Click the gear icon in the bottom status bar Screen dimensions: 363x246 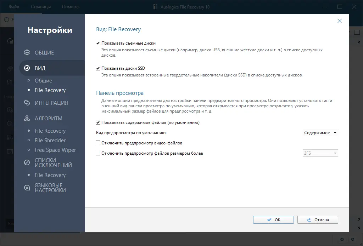[x=342, y=239]
